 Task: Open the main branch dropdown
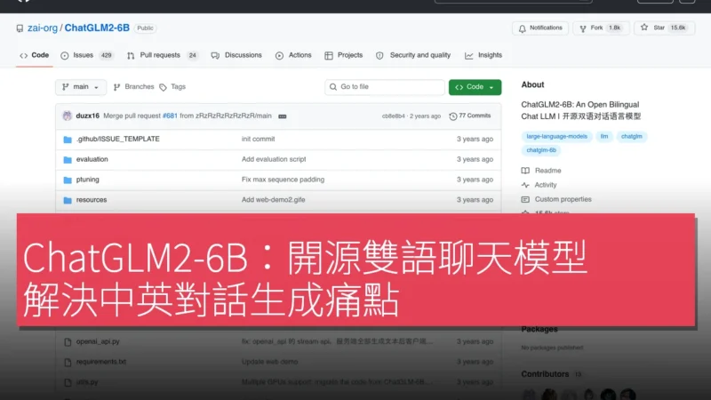point(81,87)
